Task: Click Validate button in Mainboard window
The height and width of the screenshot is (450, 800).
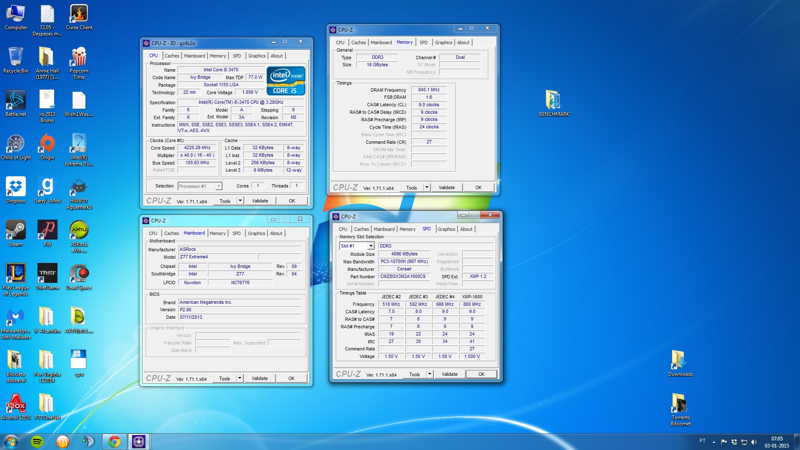Action: coord(260,378)
